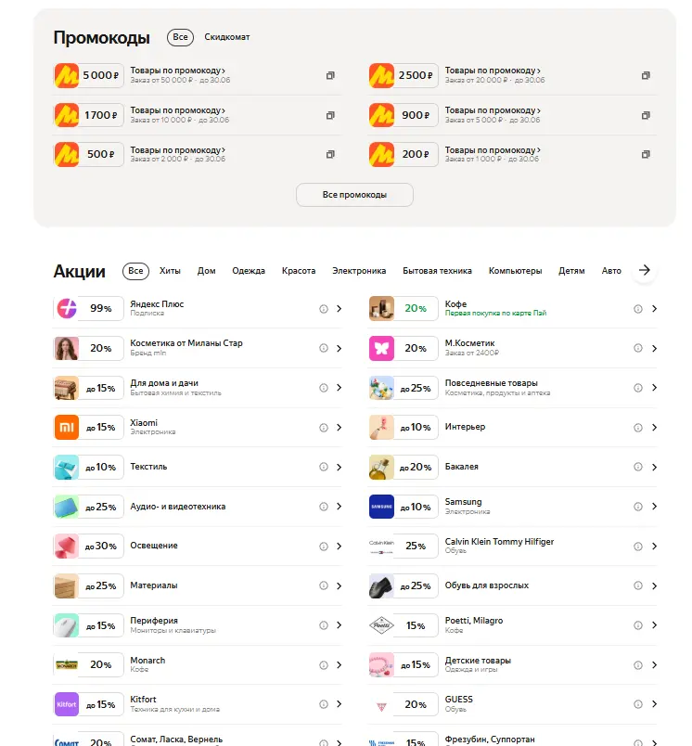Show info for Аудио- и видеотехника
Viewport: 692px width, 746px height.
click(x=324, y=507)
